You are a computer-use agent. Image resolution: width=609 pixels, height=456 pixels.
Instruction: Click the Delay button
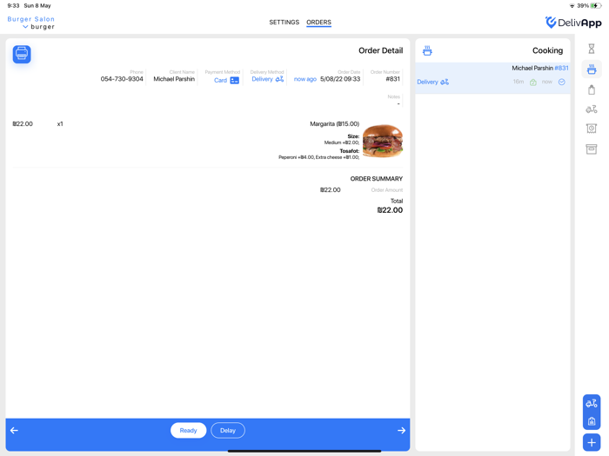tap(228, 430)
